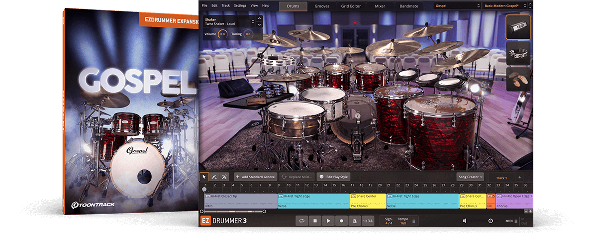Toggle the metronome click
This screenshot has width=597, height=243.
coord(354,221)
